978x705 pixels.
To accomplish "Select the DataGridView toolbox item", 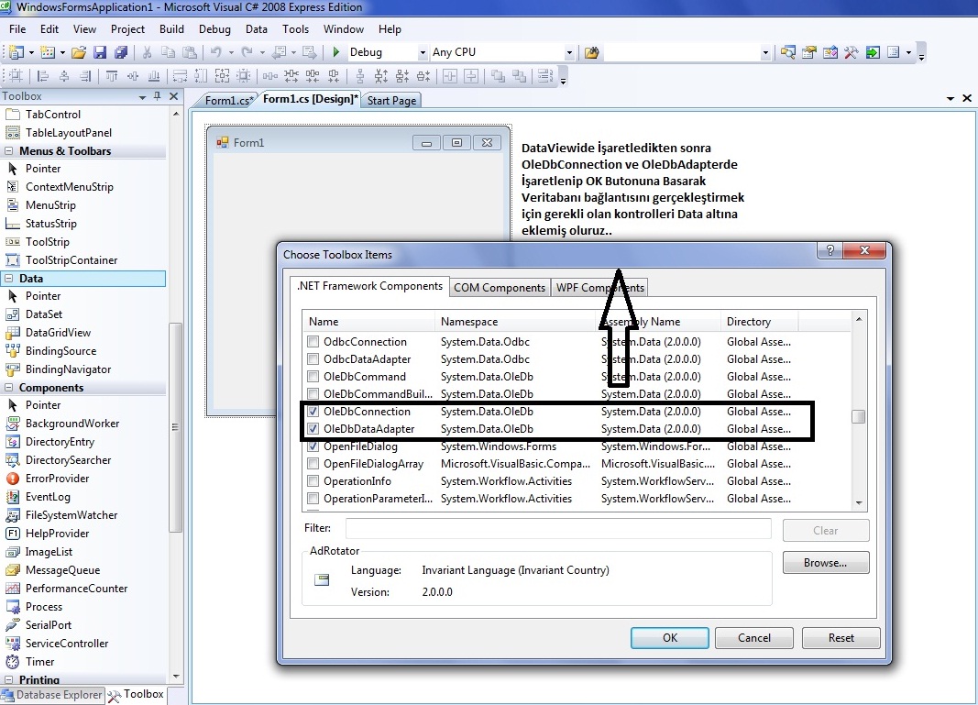I will pyautogui.click(x=58, y=333).
